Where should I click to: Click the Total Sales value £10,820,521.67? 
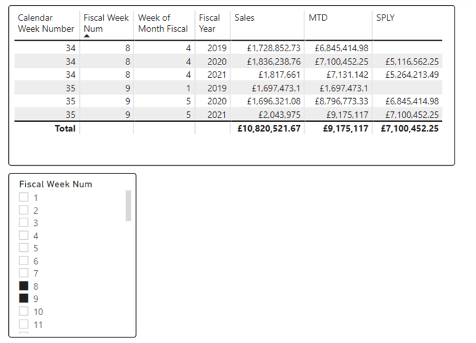[269, 128]
